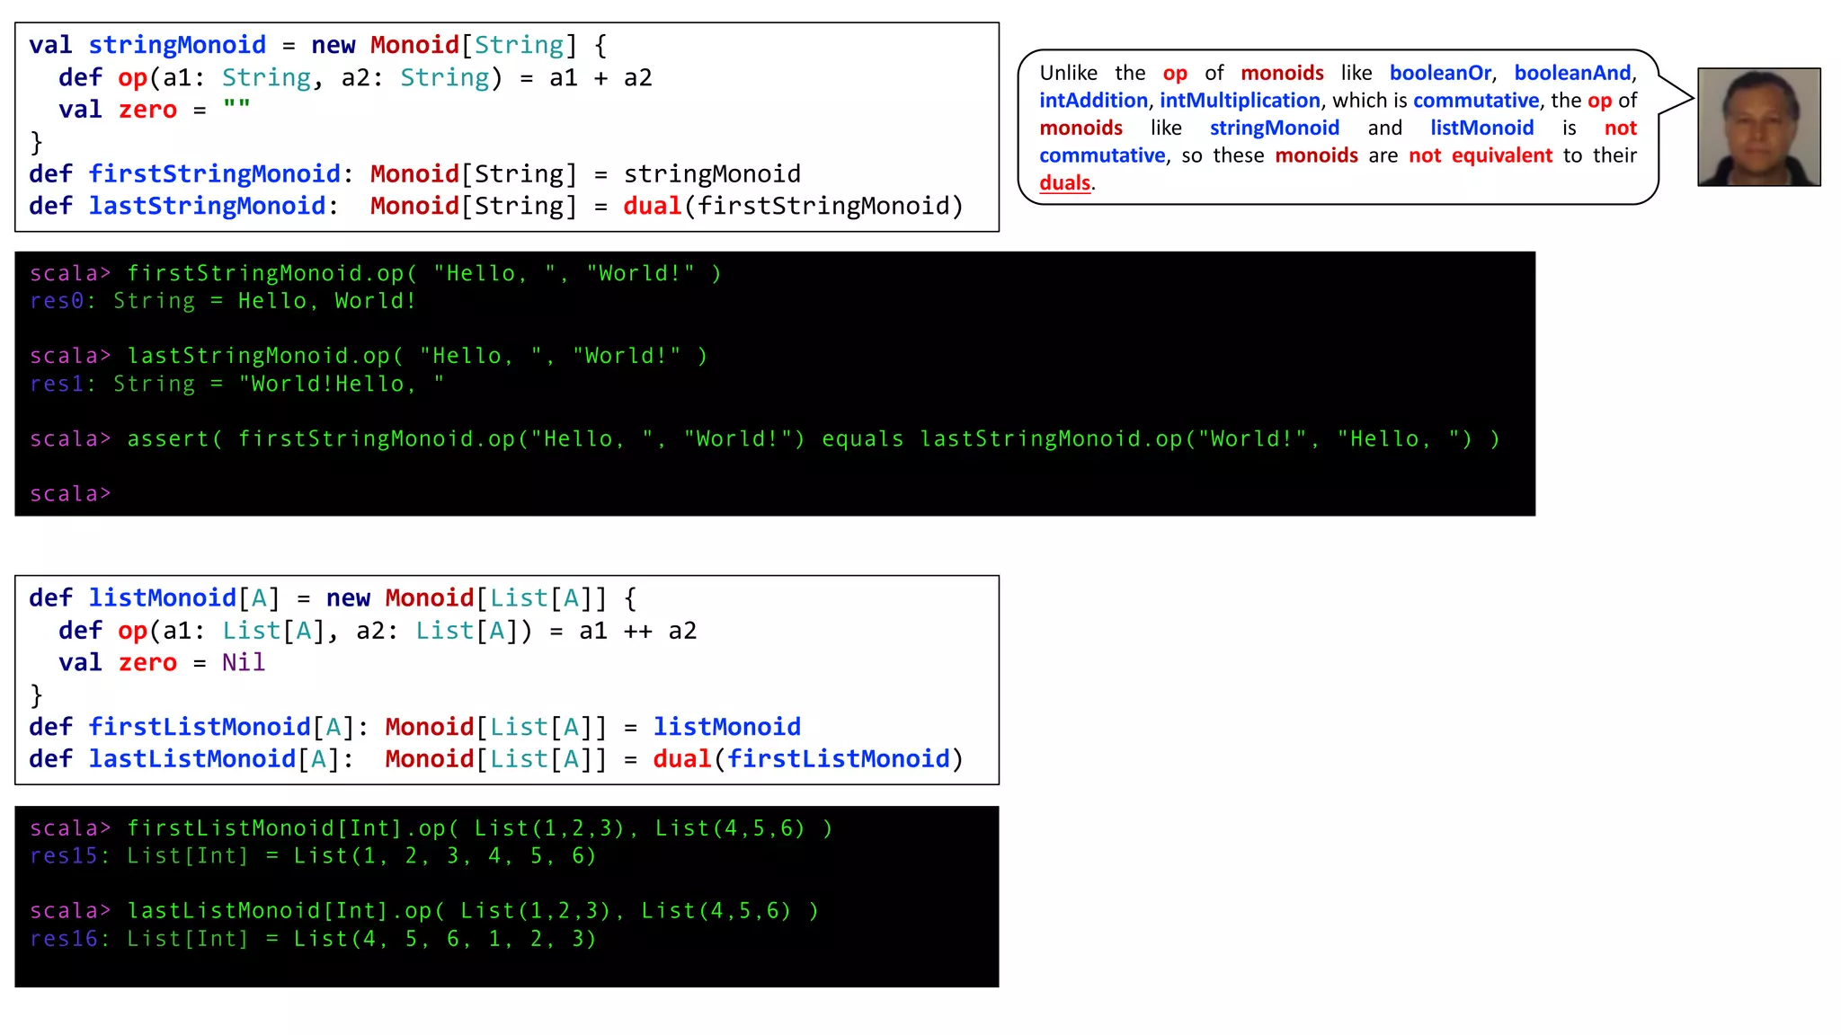This screenshot has height=1035, width=1841.
Task: Click the 'res0: String = Hello, World!' output
Action: [x=223, y=301]
